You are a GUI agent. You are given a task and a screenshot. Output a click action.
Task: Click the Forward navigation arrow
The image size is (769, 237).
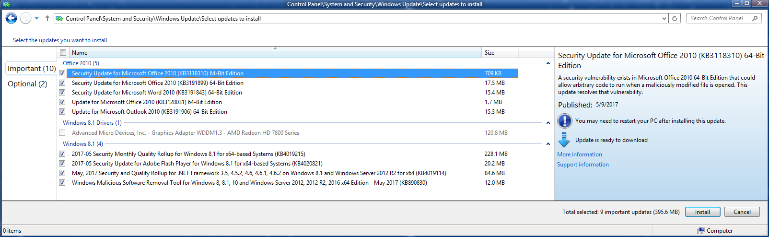click(25, 18)
